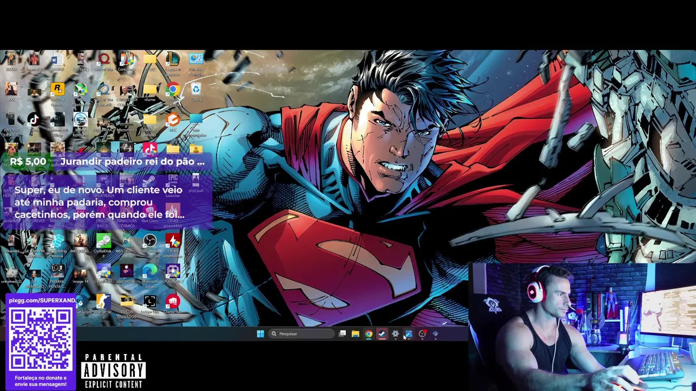Open the PCSX2 folder on desktop
This screenshot has width=696, height=391.
[x=150, y=62]
